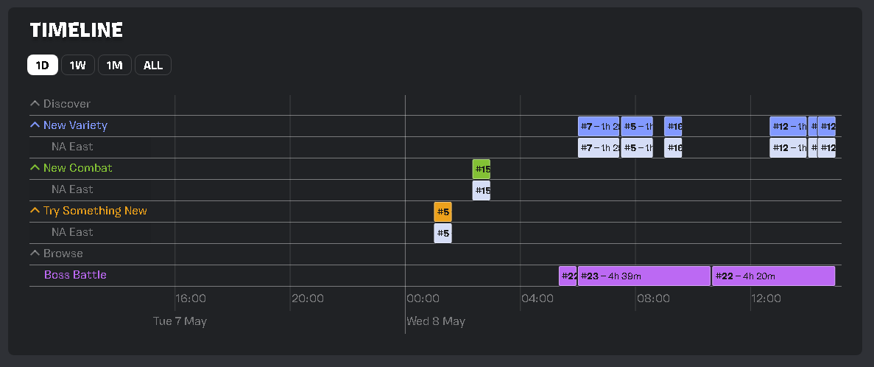This screenshot has height=367, width=874.
Task: Click the TIMELINE heading
Action: tap(77, 30)
